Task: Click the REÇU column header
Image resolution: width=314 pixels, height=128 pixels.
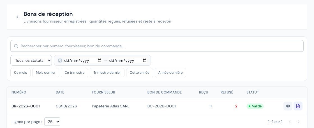Action: [204, 92]
